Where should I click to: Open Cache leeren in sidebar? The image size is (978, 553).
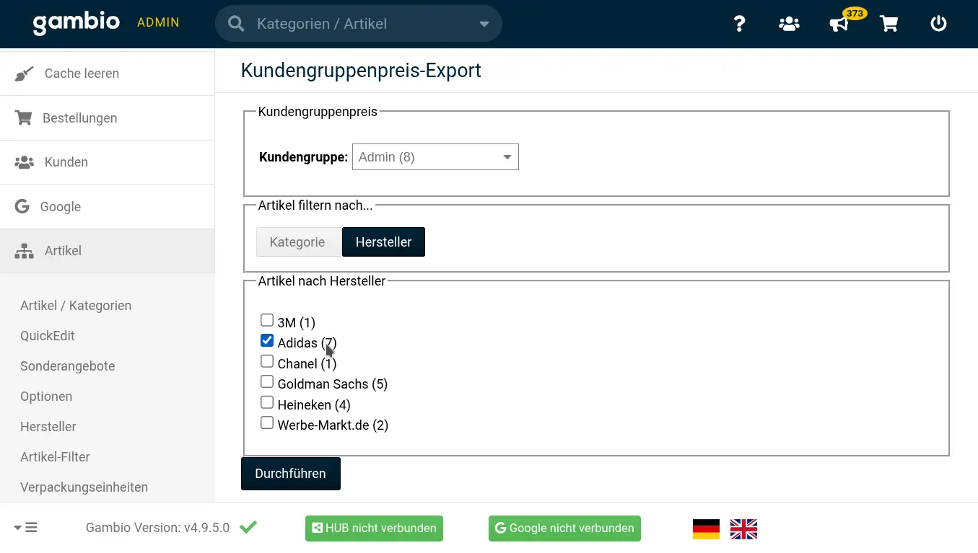tap(107, 74)
